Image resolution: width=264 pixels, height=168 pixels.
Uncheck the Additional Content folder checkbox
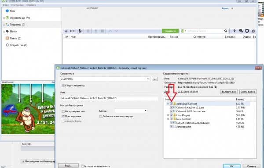[171, 104]
